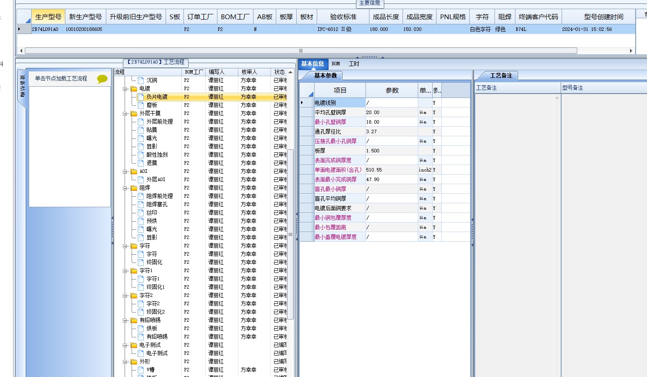This screenshot has height=377, width=647.
Task: Click the document icon beside 外层AOI
Action: click(141, 180)
